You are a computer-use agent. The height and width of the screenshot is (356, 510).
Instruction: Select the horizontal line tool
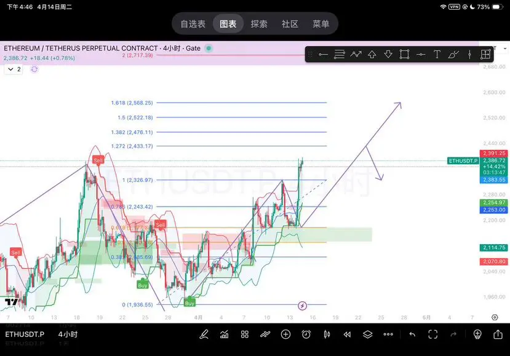point(421,54)
